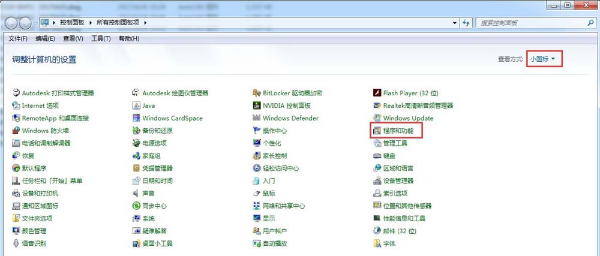This screenshot has width=600, height=256.
Task: Click the 文件夹选项 icon
Action: [16, 219]
